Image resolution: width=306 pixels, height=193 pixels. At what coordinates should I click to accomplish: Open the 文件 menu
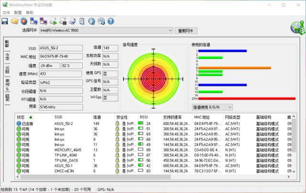(x=6, y=12)
